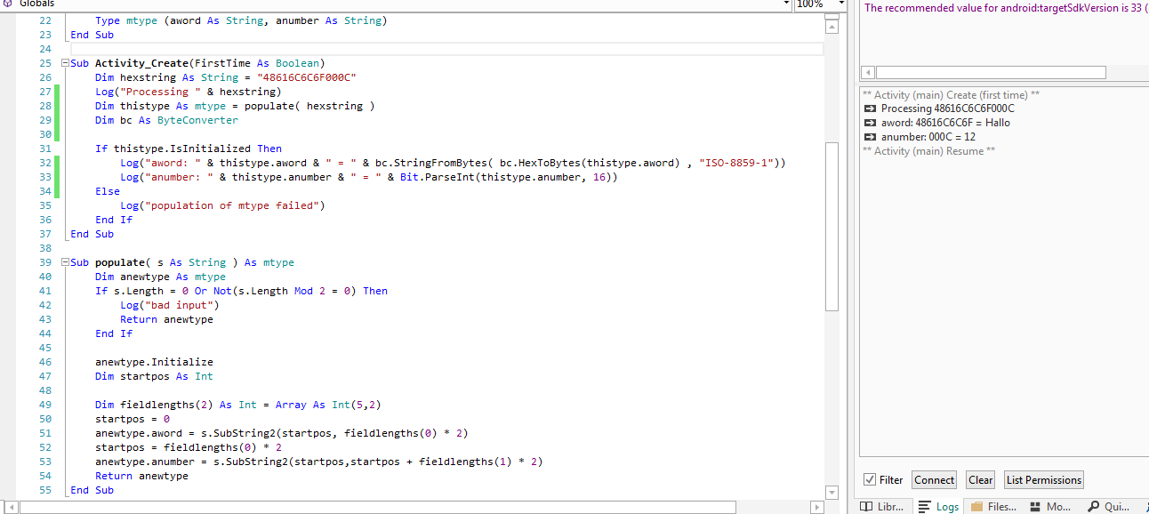Click the editor horizontal scroll-right arrow
The image size is (1149, 514).
pos(818,507)
